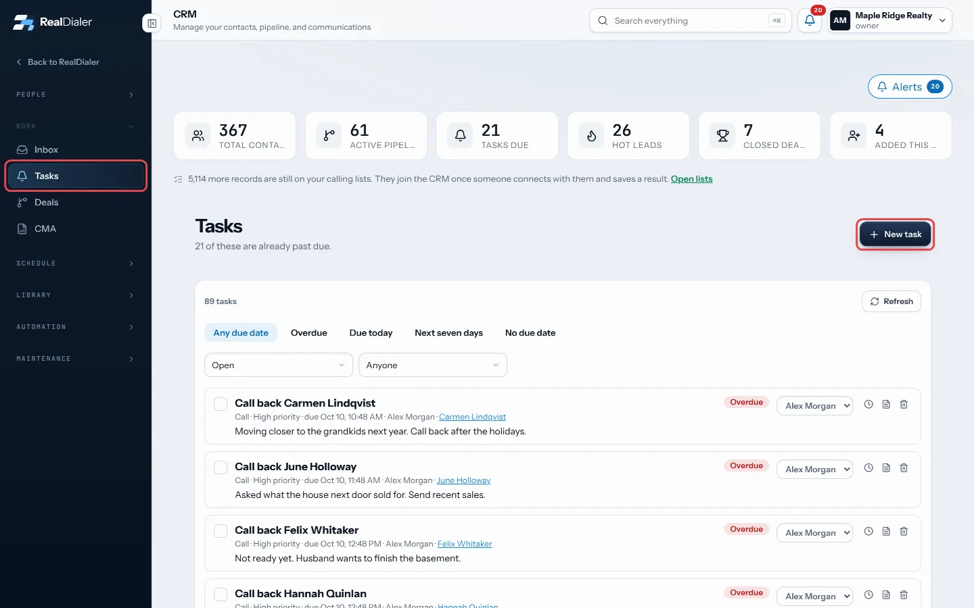Open notes icon for Hannah Quinlan task

click(x=886, y=595)
